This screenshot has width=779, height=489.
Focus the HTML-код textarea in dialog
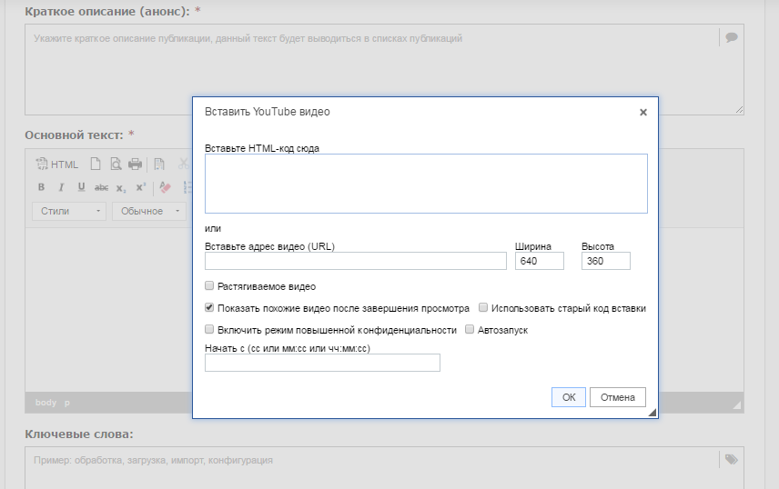(x=426, y=184)
